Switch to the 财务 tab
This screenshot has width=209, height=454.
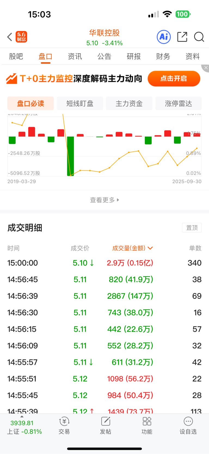(x=163, y=56)
